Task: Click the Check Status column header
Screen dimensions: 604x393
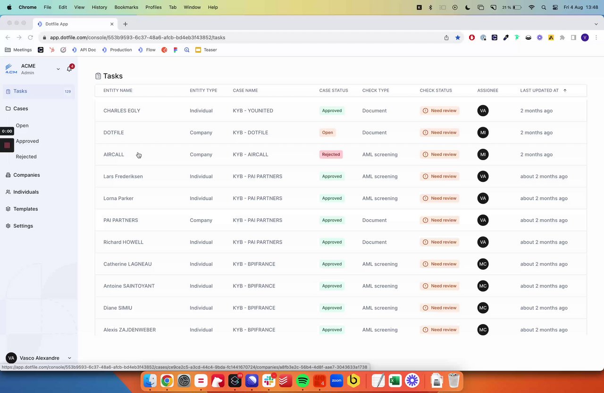Action: point(436,90)
